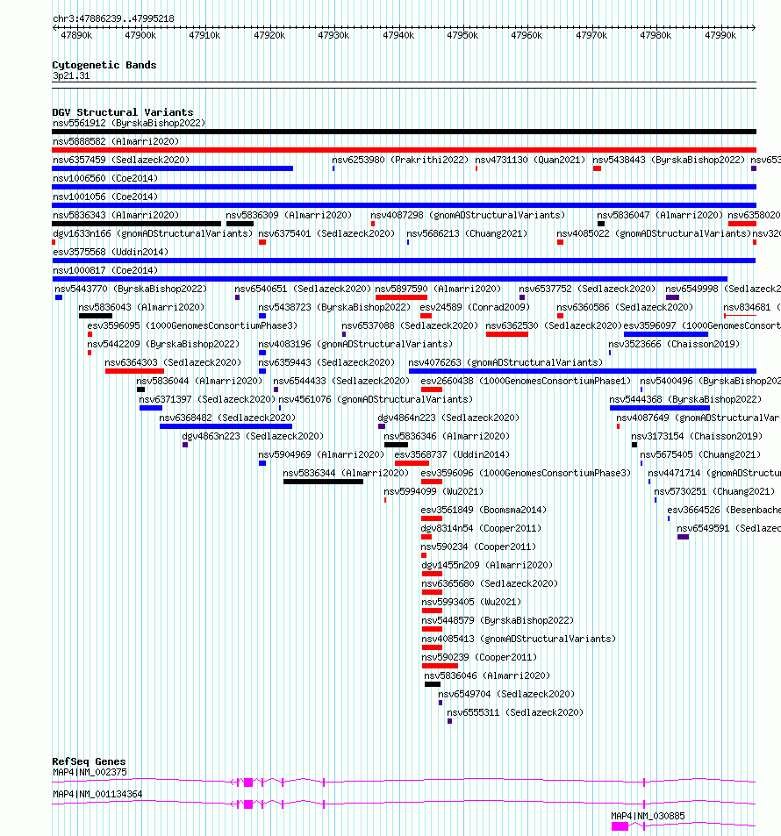Image resolution: width=781 pixels, height=836 pixels.
Task: Open nsv1000817 (Coe2014) variant label
Action: pos(105,270)
